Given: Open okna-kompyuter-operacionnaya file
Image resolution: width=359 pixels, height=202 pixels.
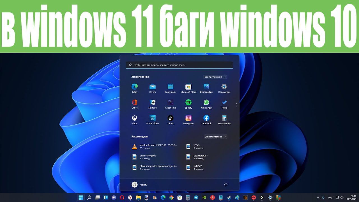Looking at the screenshot, I should [x=154, y=167].
